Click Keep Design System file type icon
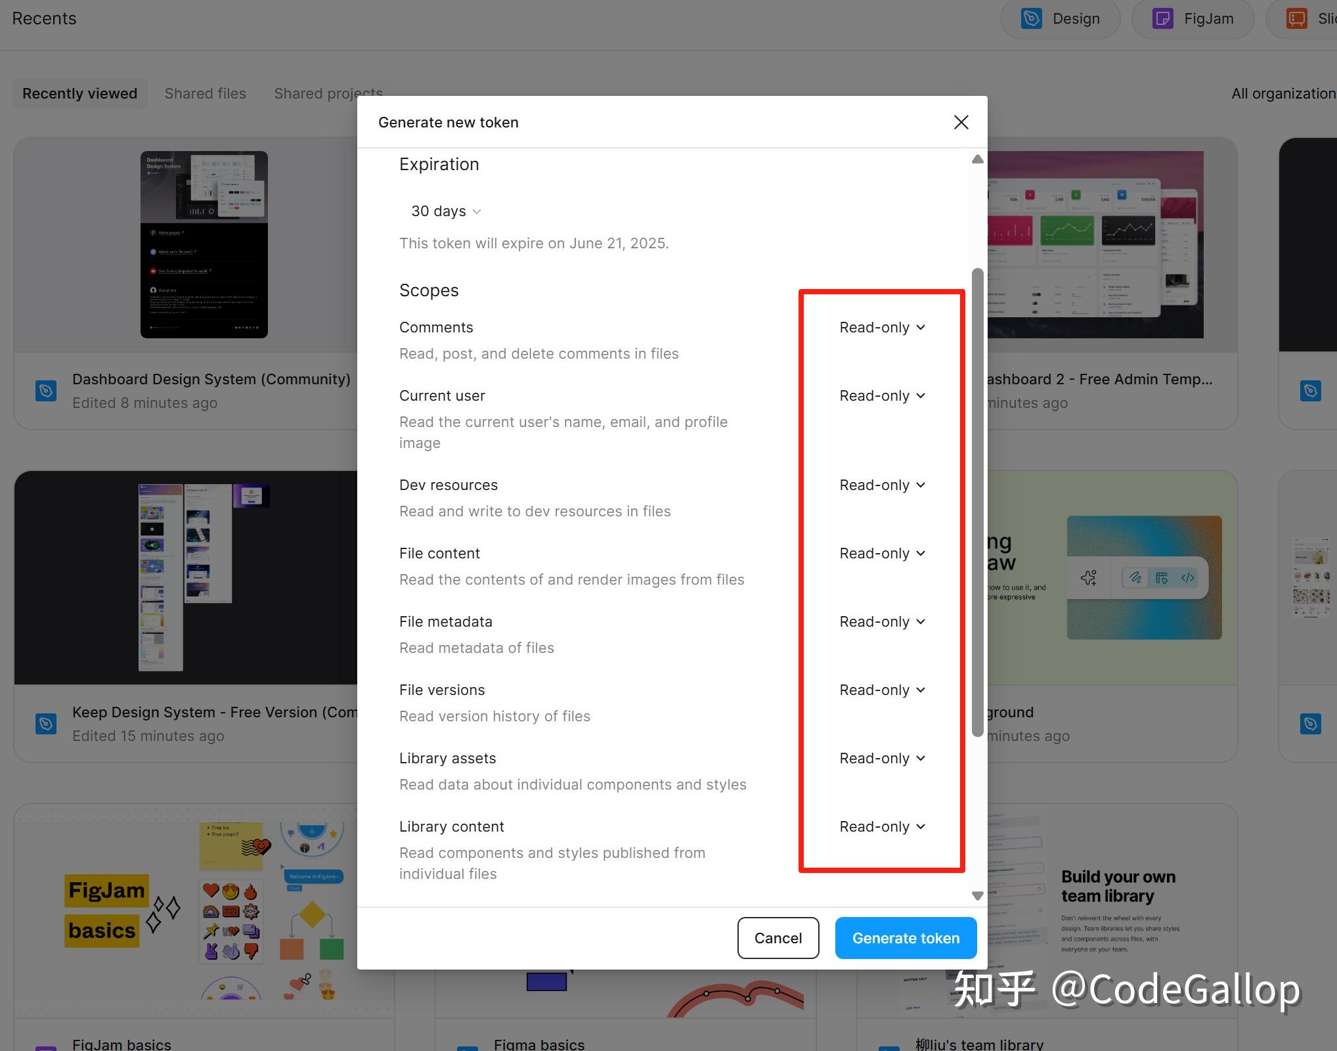The width and height of the screenshot is (1337, 1051). pyautogui.click(x=46, y=724)
